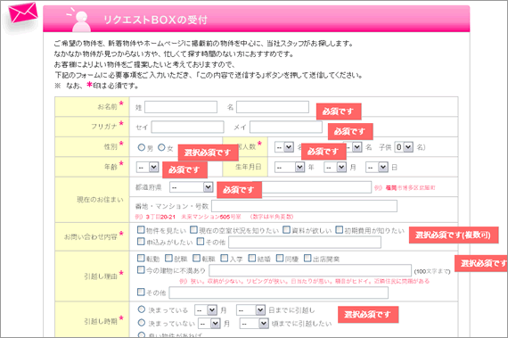Image resolution: width=508 pixels, height=338 pixels.
Task: Click the 姓 name input field
Action: tap(181, 107)
